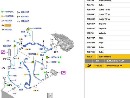Select the 19D701 Válvula row in the parts list
The height and width of the screenshot is (98, 130).
(107, 33)
